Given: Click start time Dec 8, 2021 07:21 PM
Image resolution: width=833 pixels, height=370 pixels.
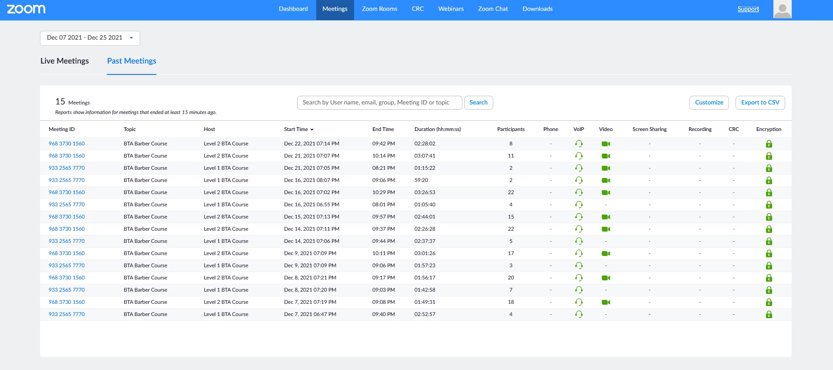Looking at the screenshot, I should (310, 278).
